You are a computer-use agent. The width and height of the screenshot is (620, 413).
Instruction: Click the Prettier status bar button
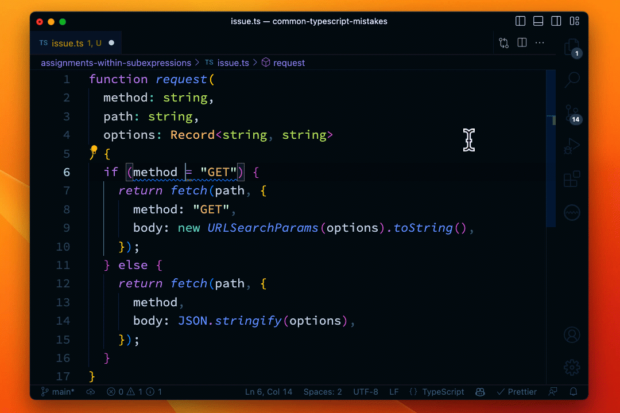point(517,392)
